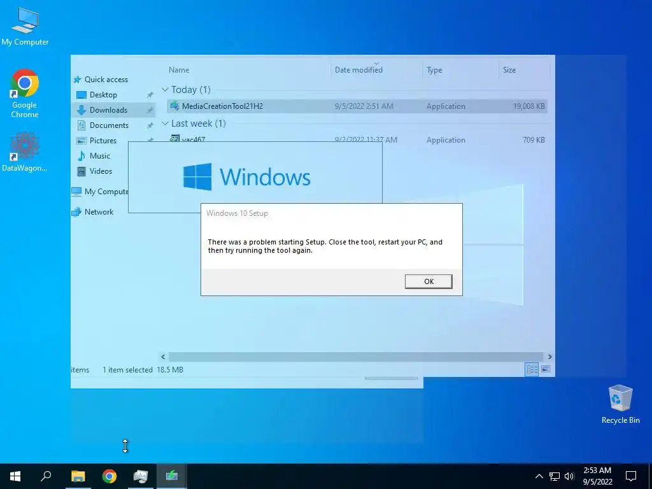Open the notification center icon
Viewport: 652px width, 489px height.
click(631, 476)
